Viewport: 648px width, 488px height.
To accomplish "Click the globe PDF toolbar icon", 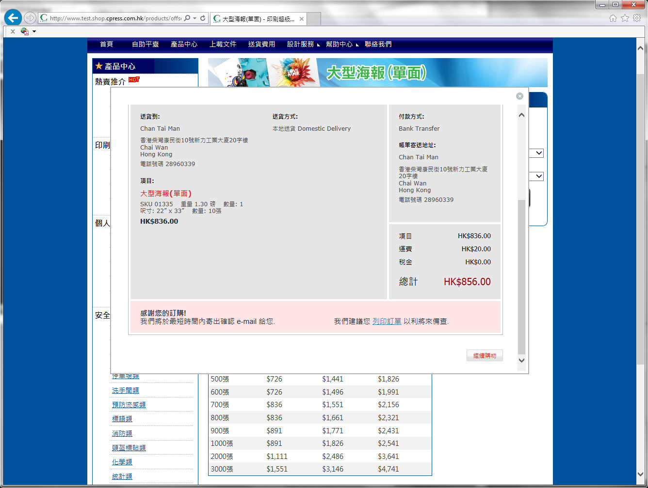I will (24, 31).
